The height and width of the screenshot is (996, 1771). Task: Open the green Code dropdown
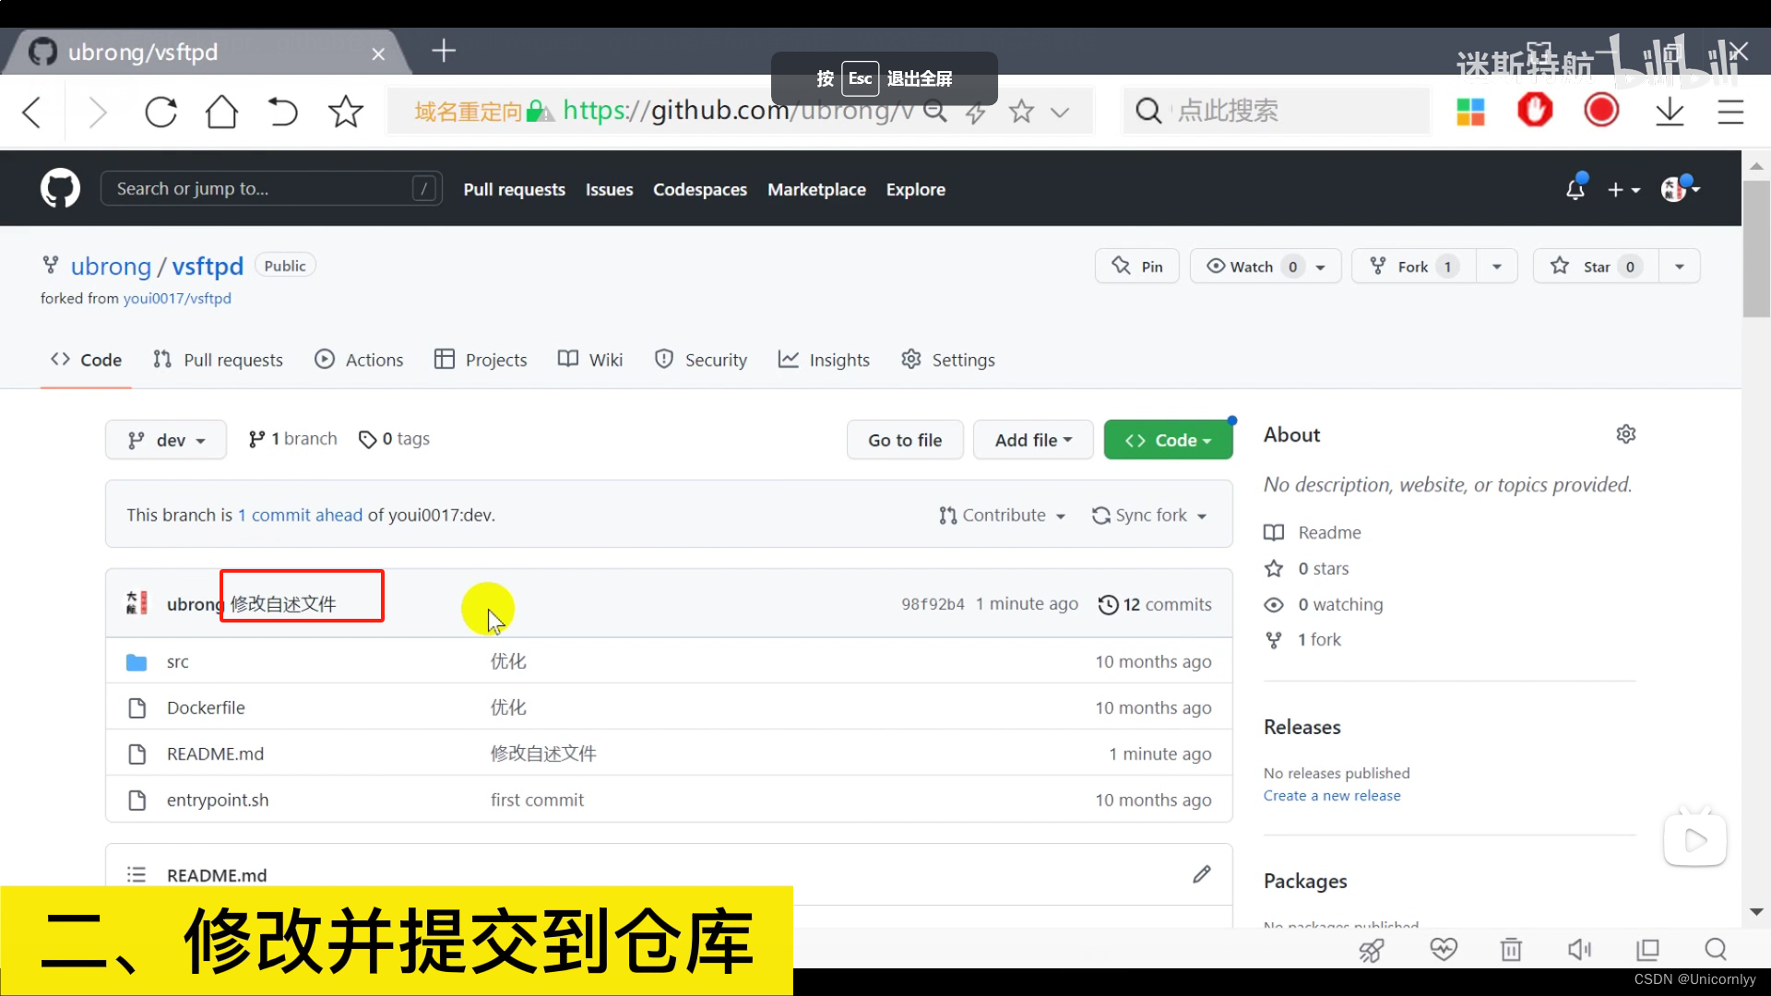click(1168, 440)
